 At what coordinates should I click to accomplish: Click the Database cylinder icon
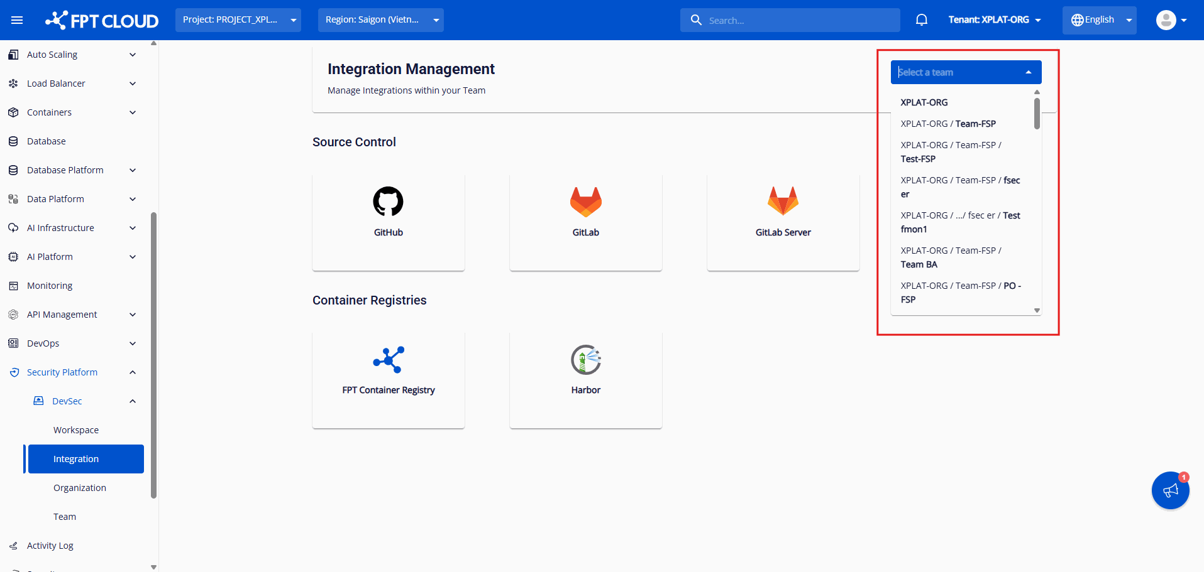click(13, 141)
